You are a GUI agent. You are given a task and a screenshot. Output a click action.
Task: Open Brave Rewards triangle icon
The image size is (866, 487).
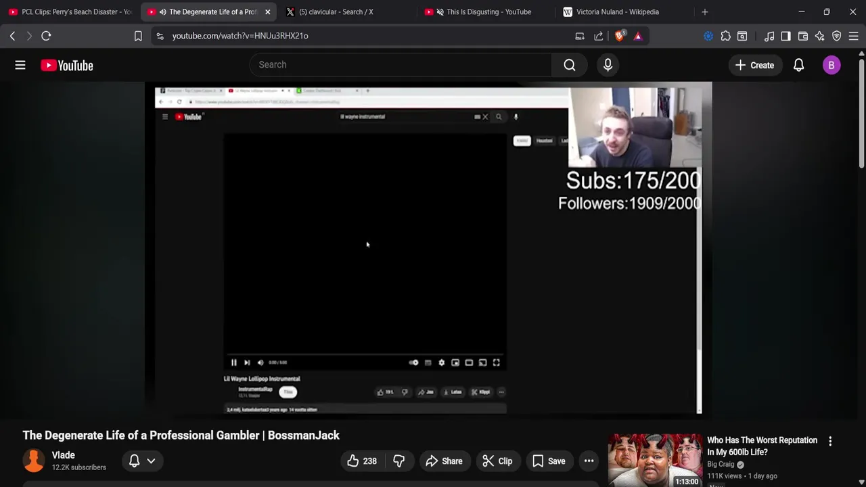[638, 36]
